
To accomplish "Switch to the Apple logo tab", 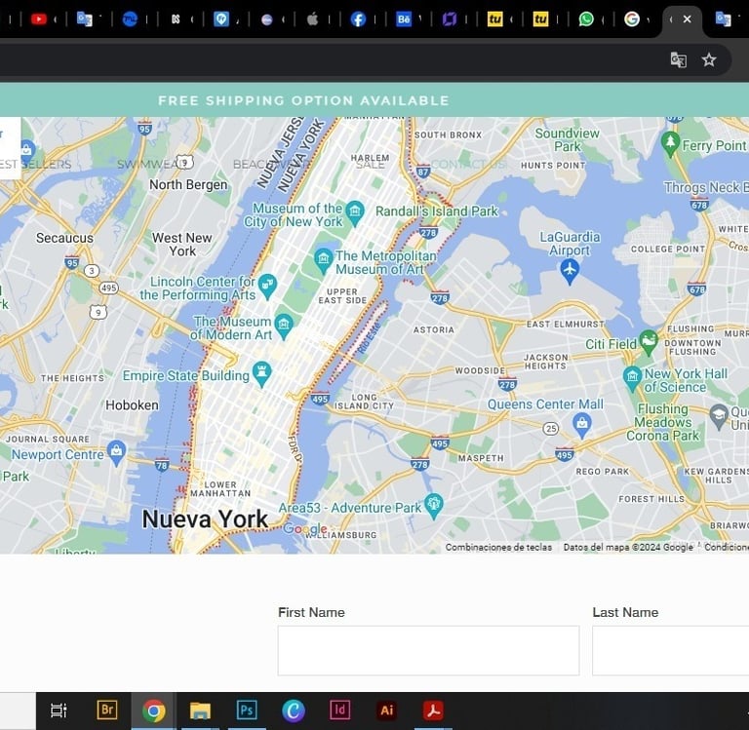I will pyautogui.click(x=312, y=19).
